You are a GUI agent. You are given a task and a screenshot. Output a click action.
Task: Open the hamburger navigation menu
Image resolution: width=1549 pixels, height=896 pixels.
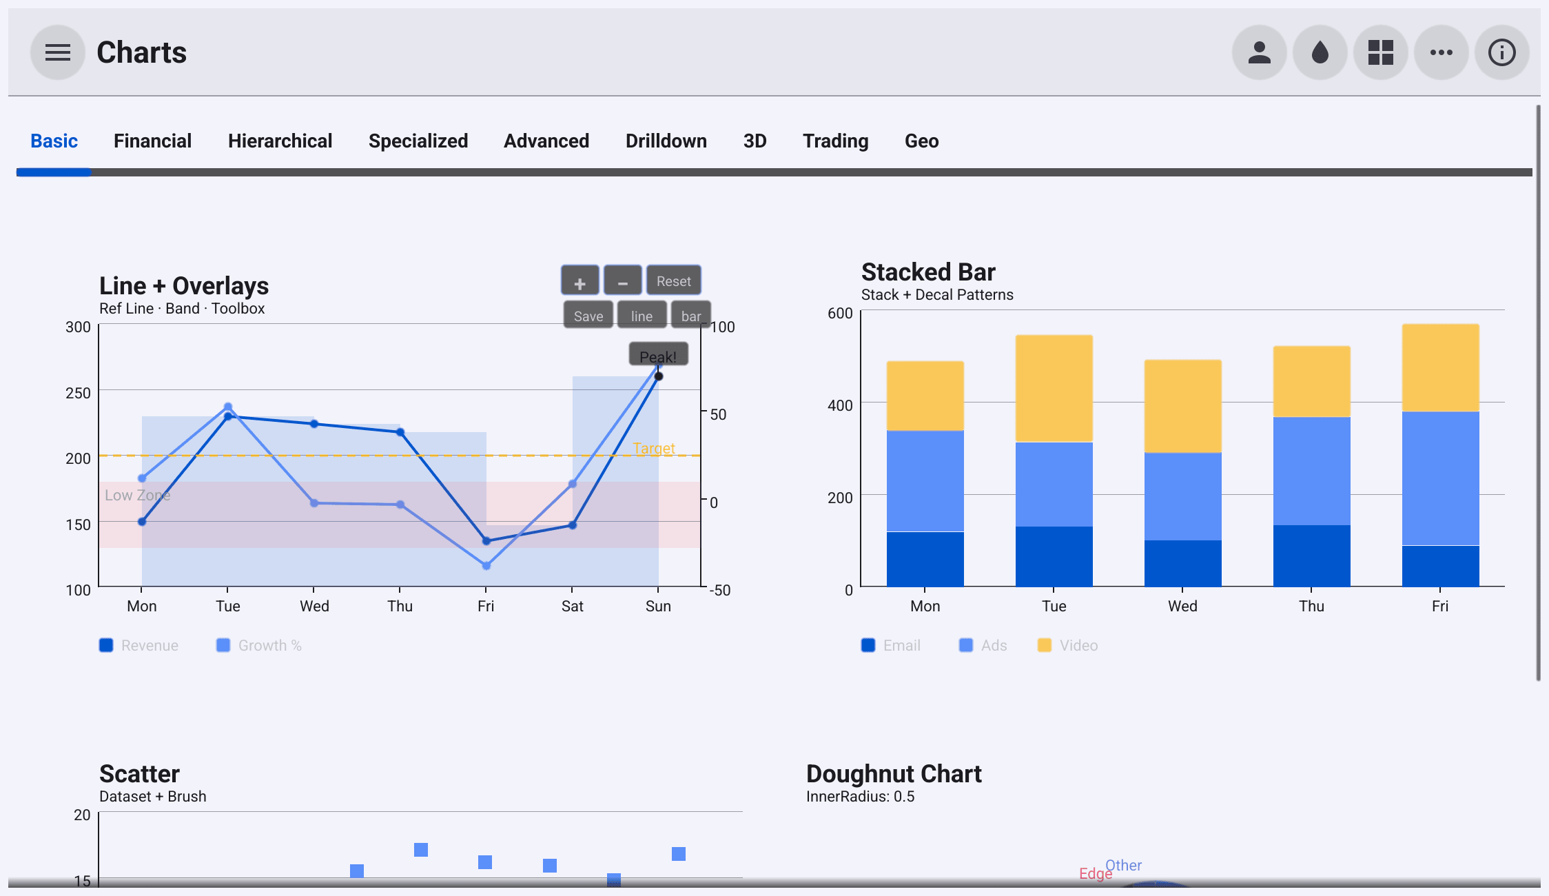(58, 52)
